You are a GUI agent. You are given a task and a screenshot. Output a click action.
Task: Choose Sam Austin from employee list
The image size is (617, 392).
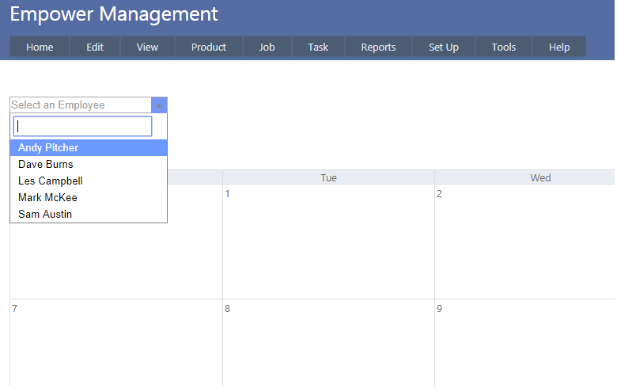coord(45,215)
